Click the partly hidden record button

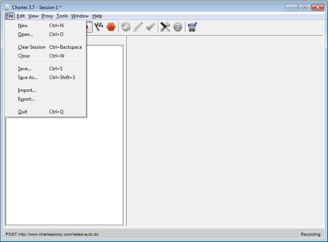[89, 27]
